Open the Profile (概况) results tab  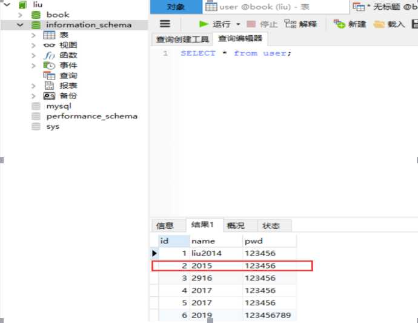pos(236,226)
